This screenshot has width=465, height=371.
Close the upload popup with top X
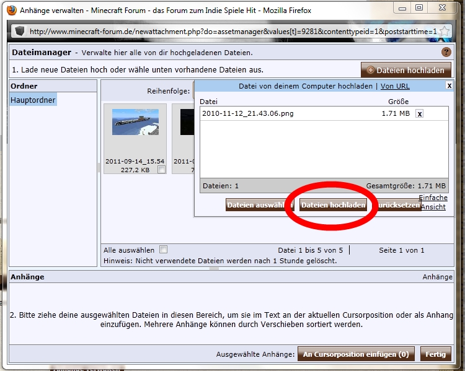[x=449, y=86]
